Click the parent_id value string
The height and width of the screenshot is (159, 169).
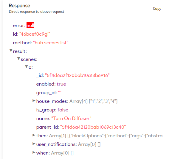[x=93, y=127]
